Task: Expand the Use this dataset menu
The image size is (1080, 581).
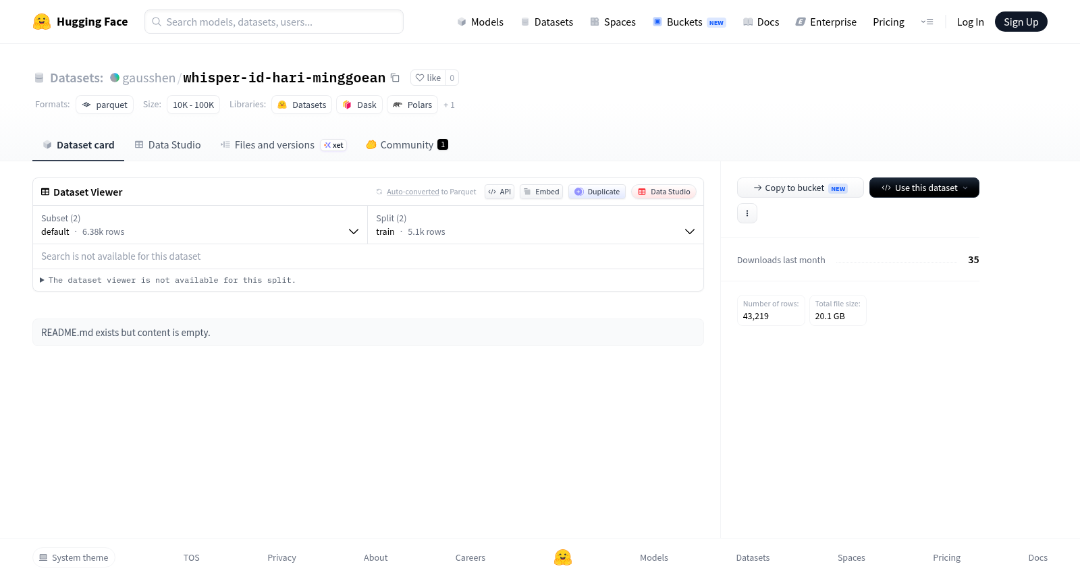Action: [x=924, y=188]
